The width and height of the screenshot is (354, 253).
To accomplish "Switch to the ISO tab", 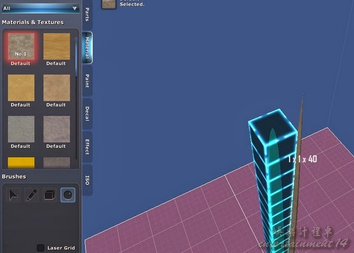I will point(87,180).
